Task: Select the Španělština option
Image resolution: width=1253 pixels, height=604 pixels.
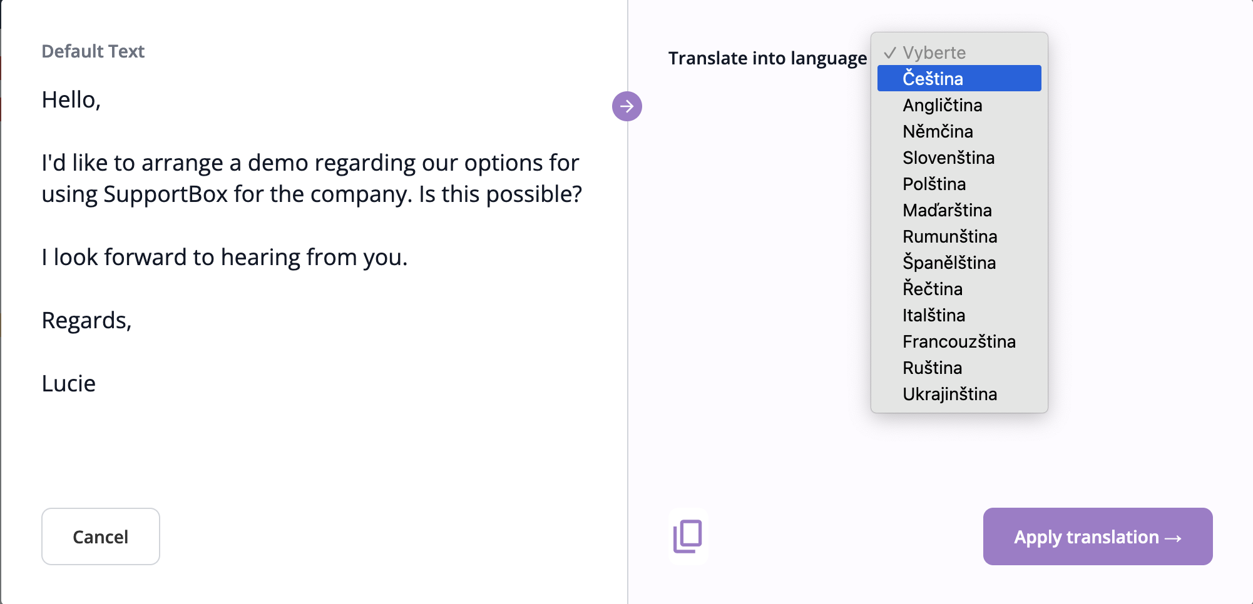Action: point(949,263)
